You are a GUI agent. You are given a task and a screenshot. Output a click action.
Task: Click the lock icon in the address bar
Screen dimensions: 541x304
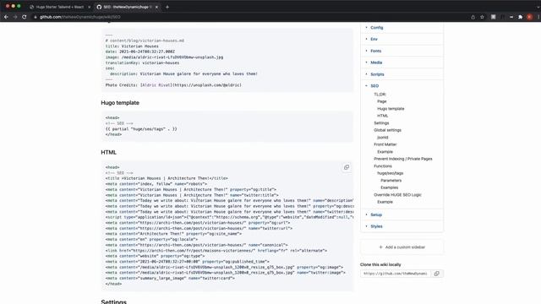(x=36, y=17)
